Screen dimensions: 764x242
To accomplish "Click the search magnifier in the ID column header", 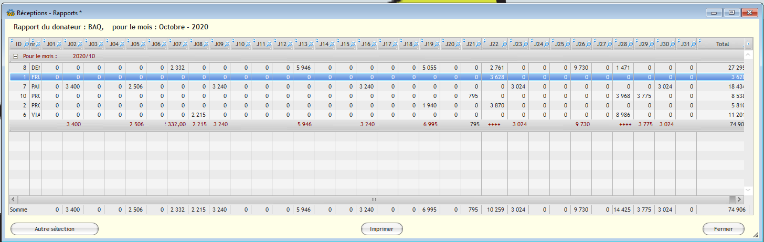I will (x=27, y=45).
